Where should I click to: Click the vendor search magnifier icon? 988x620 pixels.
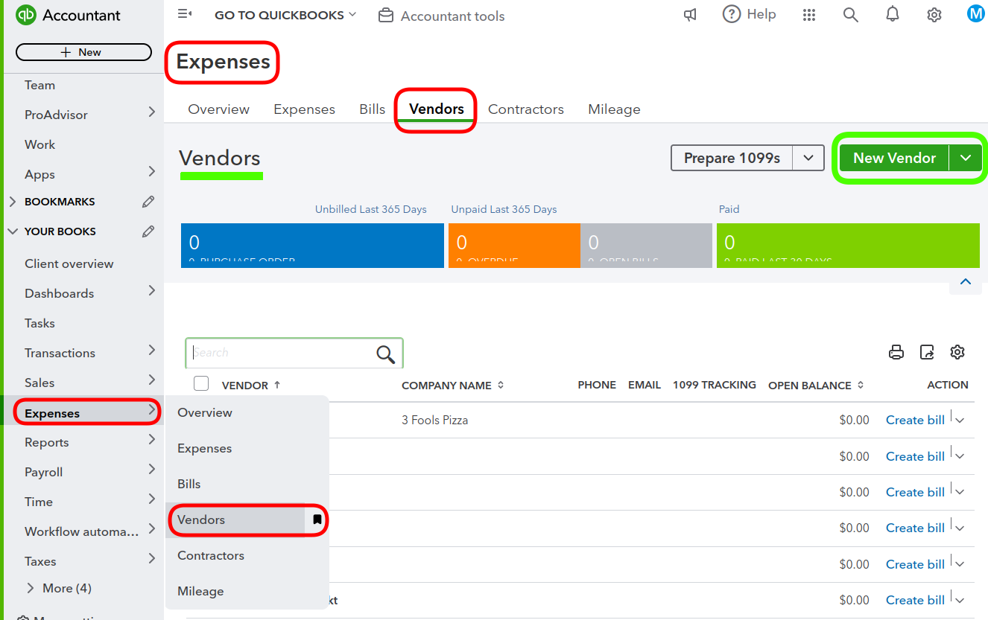pos(385,354)
